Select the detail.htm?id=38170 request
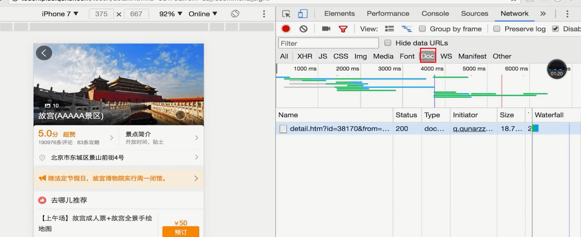This screenshot has width=581, height=237. click(340, 129)
